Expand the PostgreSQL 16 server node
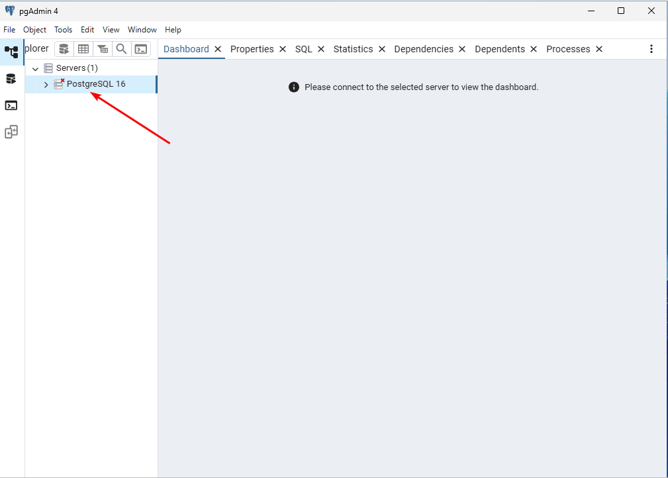Image resolution: width=668 pixels, height=478 pixels. click(x=46, y=85)
